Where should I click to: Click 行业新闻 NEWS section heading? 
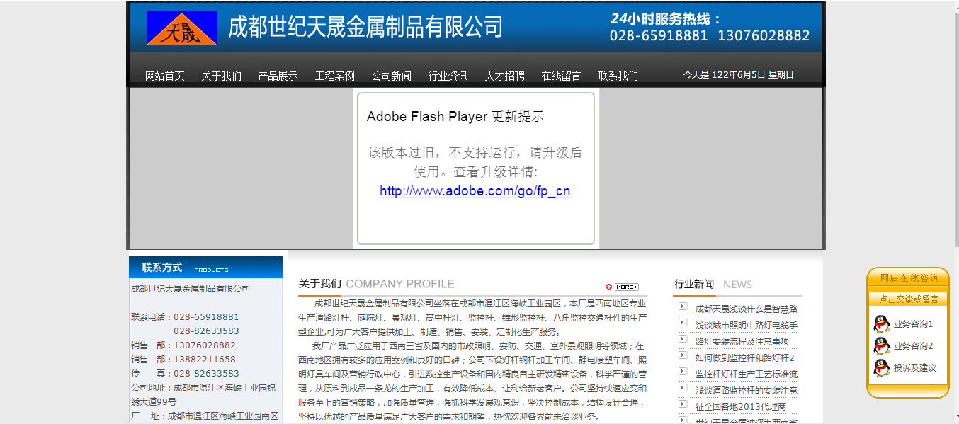point(713,285)
